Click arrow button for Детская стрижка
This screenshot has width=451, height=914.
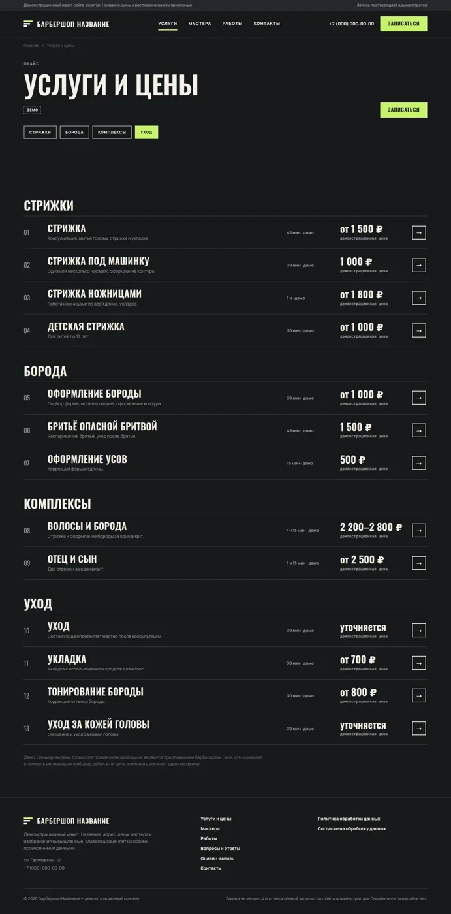[x=419, y=330]
